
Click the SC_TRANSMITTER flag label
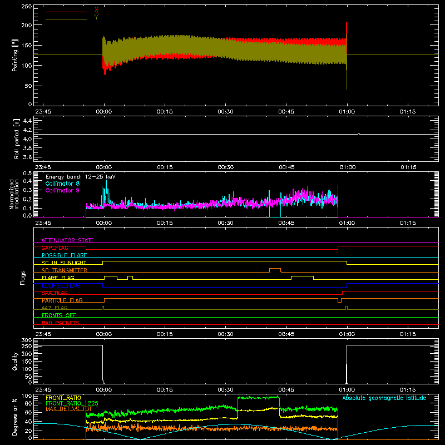[65, 270]
